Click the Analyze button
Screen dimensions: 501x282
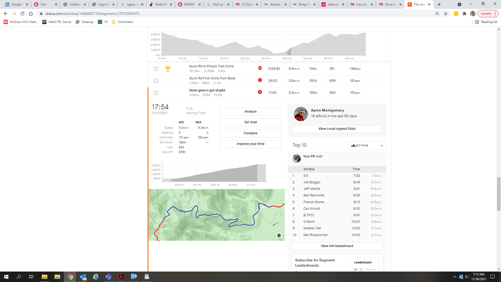[250, 111]
